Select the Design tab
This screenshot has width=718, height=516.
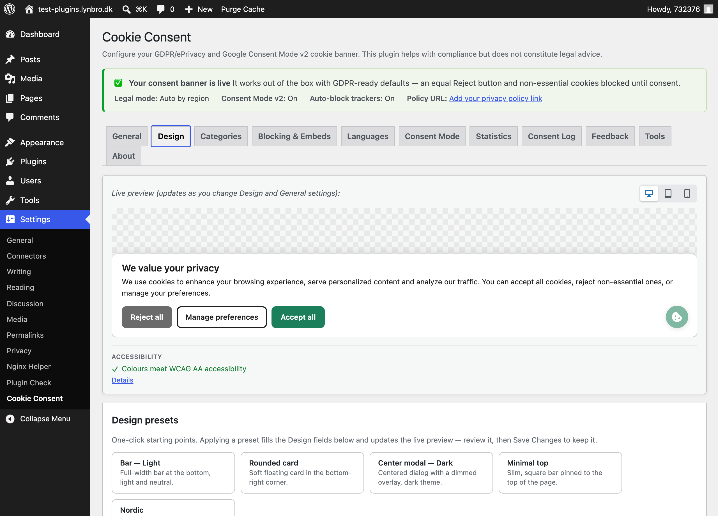pyautogui.click(x=171, y=137)
